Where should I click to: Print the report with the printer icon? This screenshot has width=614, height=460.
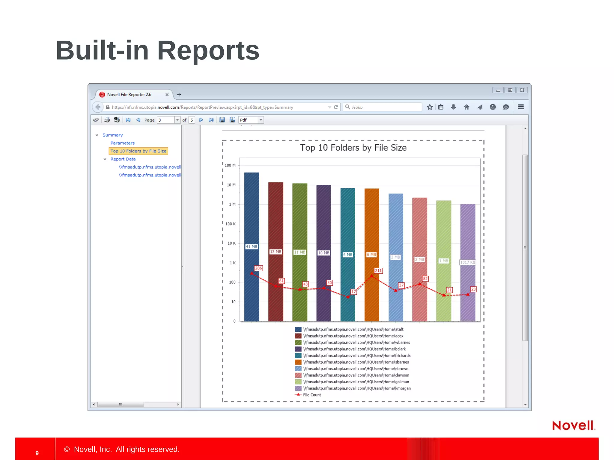[x=107, y=120]
